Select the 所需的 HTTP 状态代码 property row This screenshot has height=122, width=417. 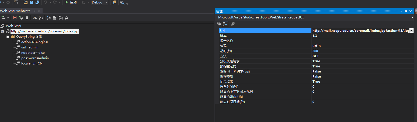(316, 92)
